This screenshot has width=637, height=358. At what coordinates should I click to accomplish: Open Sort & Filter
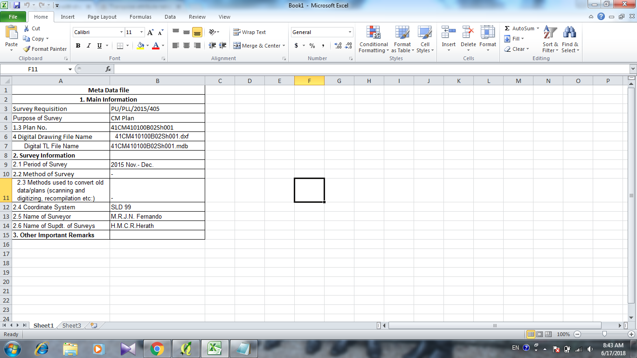tap(550, 40)
